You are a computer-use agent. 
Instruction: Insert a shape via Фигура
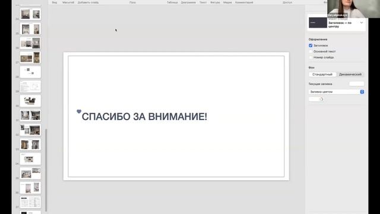(x=215, y=2)
